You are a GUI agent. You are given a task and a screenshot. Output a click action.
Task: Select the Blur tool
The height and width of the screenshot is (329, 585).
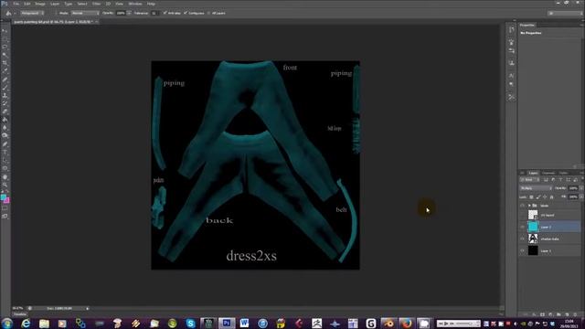coord(5,128)
